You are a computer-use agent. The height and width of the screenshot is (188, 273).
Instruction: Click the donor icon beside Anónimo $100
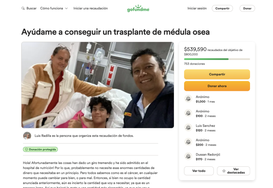(188, 113)
